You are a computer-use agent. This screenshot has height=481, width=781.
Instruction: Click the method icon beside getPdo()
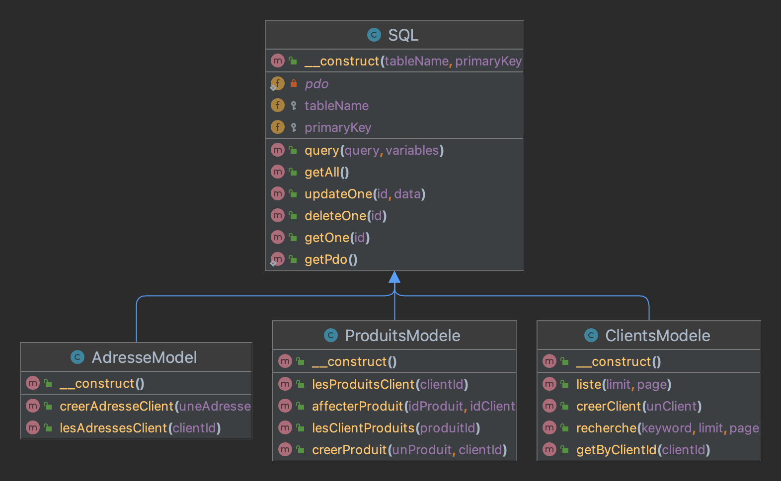tap(278, 259)
